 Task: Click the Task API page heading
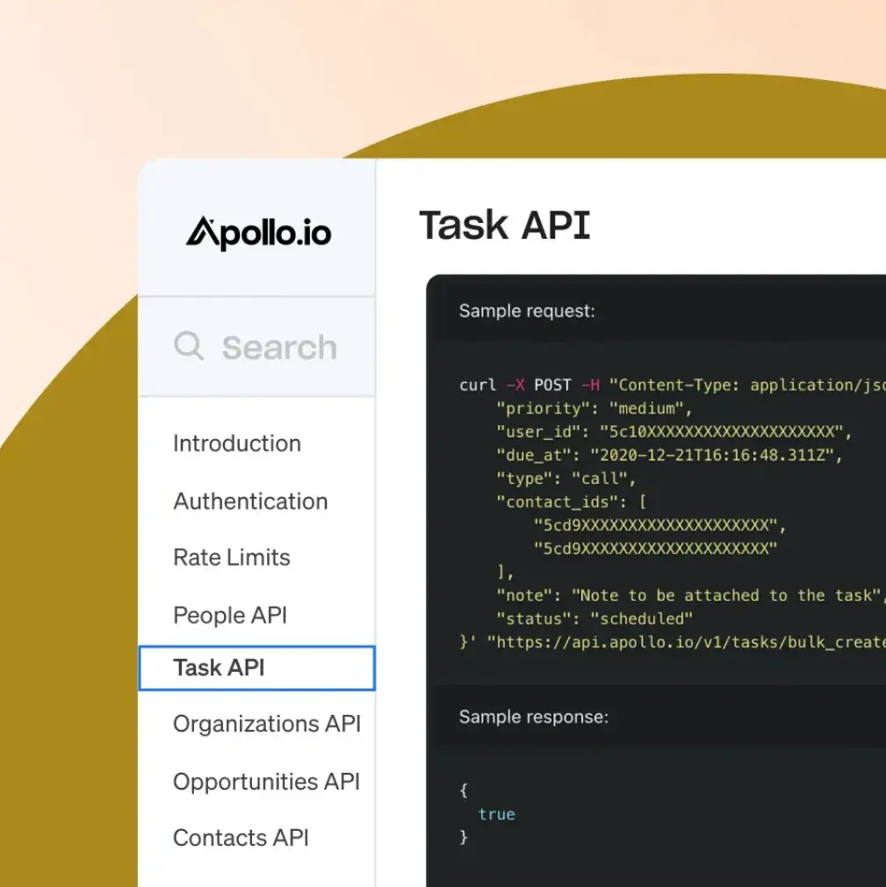(x=505, y=226)
